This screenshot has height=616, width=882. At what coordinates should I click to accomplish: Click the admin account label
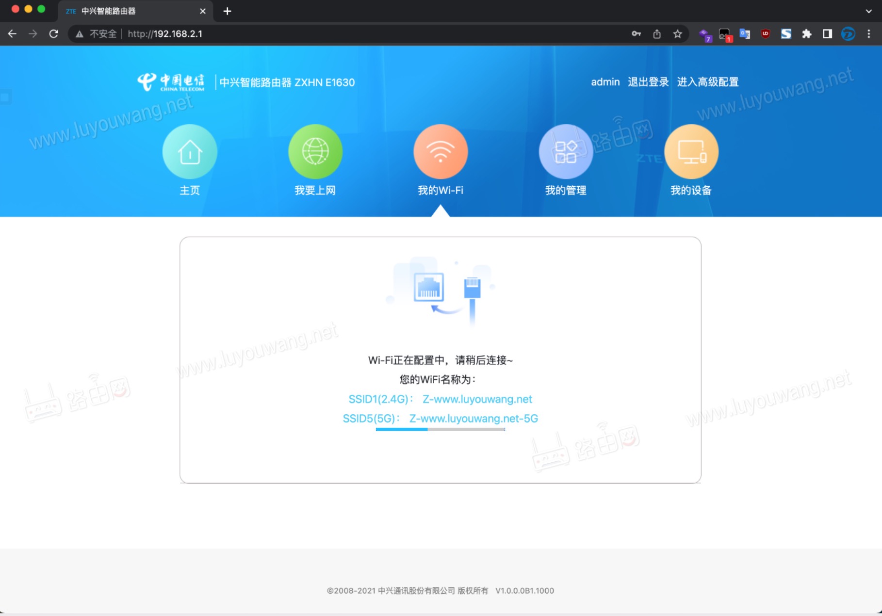tap(604, 81)
